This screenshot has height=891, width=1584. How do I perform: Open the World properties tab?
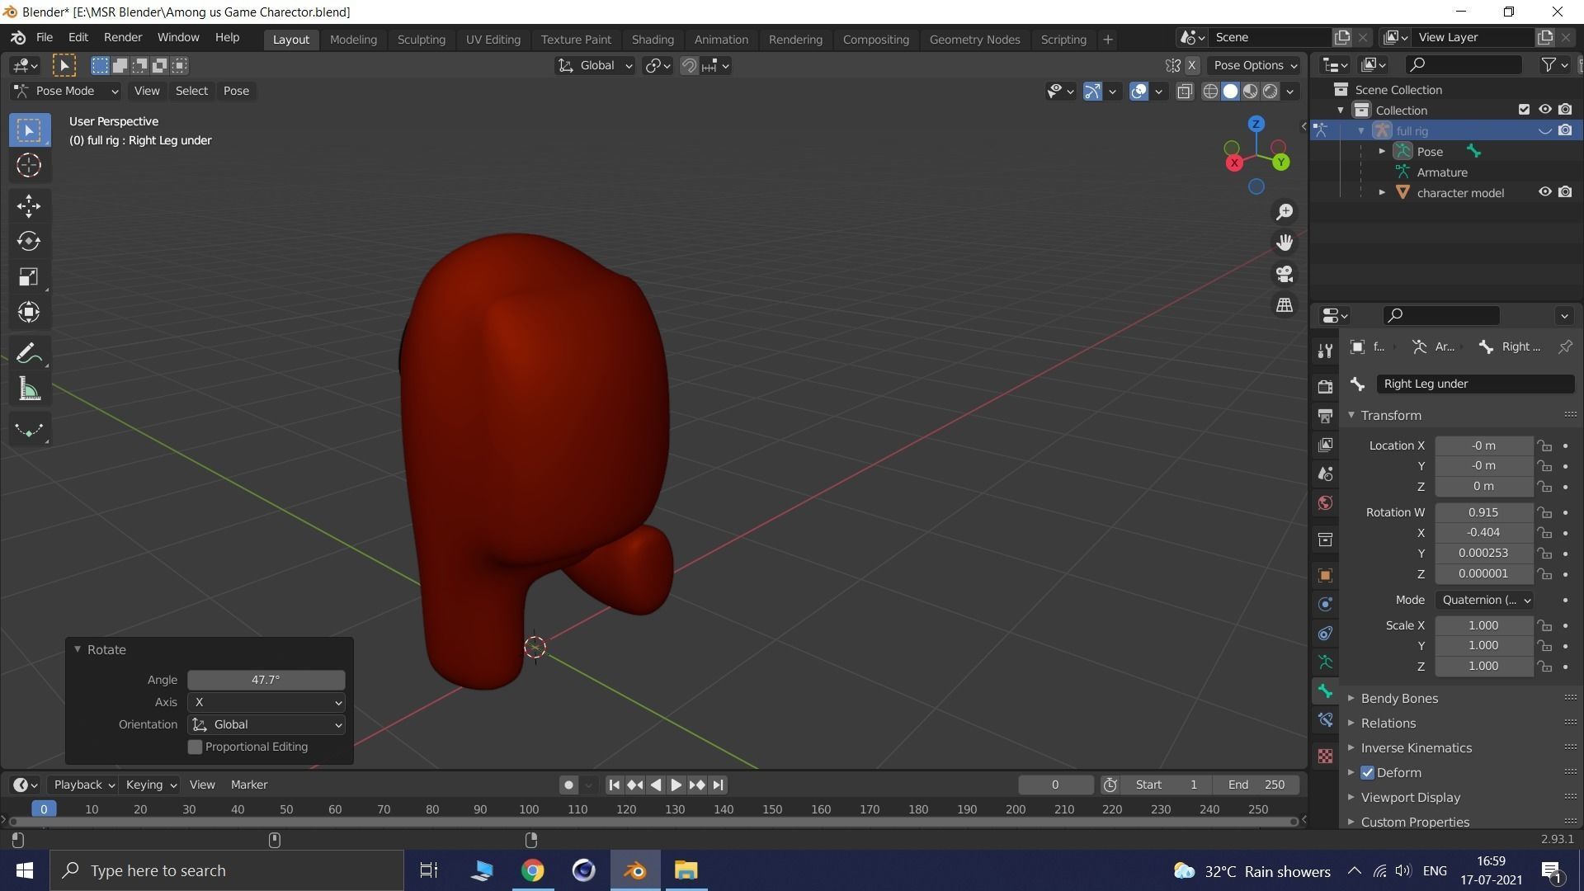coord(1325,503)
